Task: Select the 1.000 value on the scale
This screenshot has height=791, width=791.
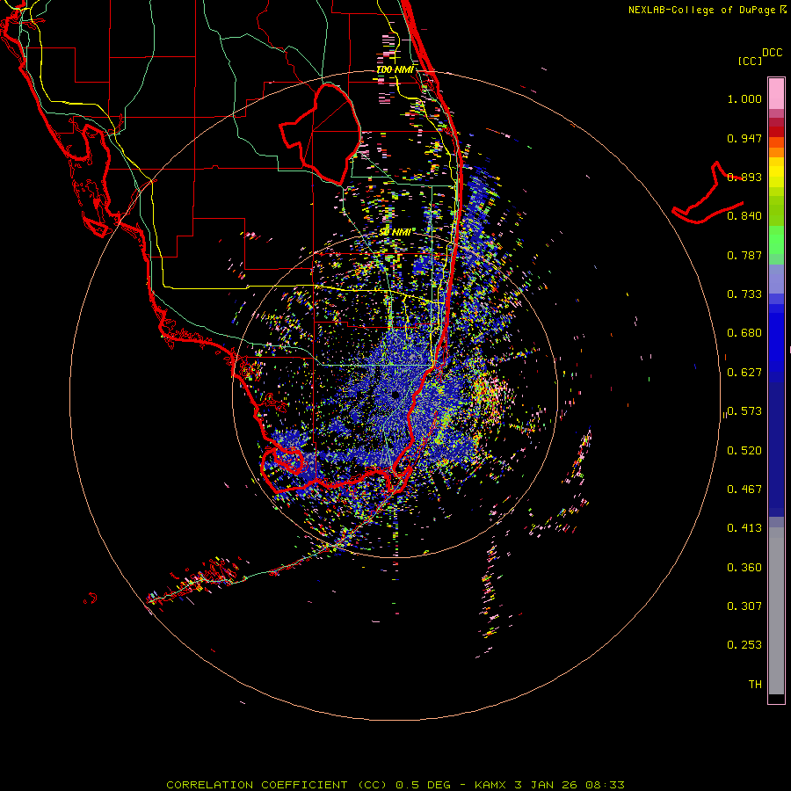Action: pyautogui.click(x=744, y=98)
